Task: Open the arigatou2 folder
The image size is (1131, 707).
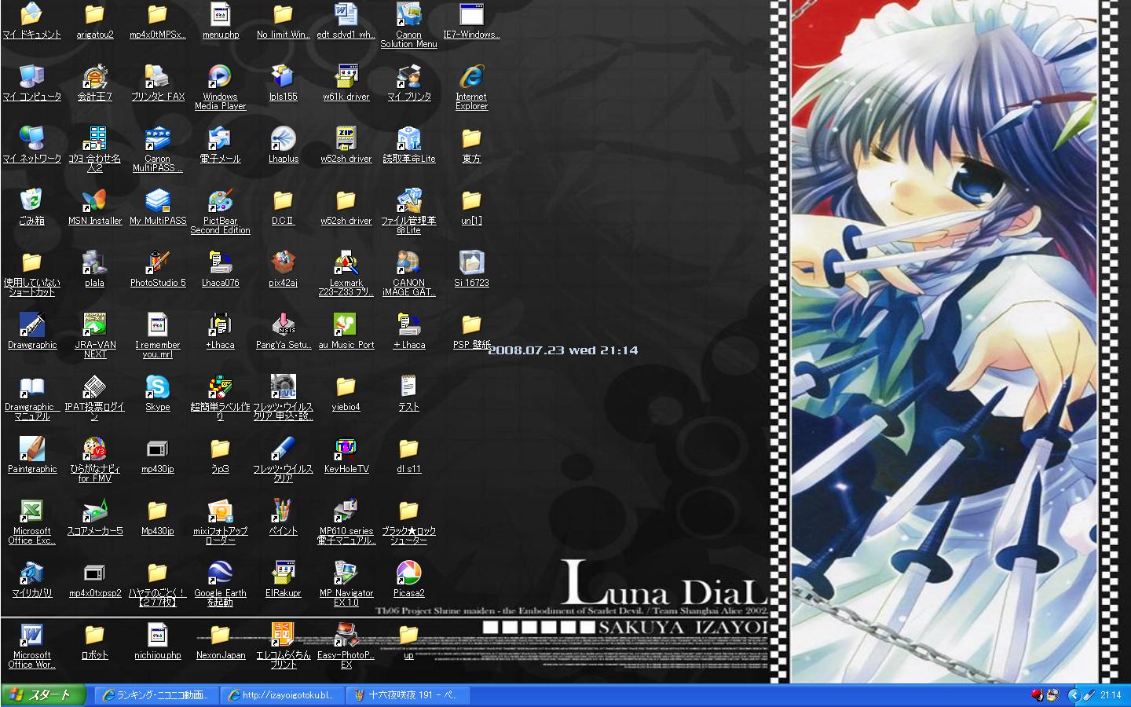Action: [x=94, y=14]
